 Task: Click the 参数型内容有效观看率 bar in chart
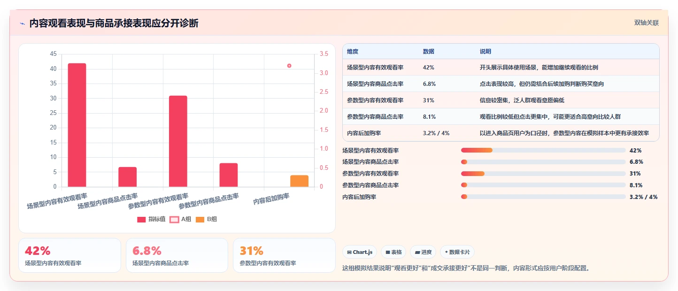tap(178, 141)
